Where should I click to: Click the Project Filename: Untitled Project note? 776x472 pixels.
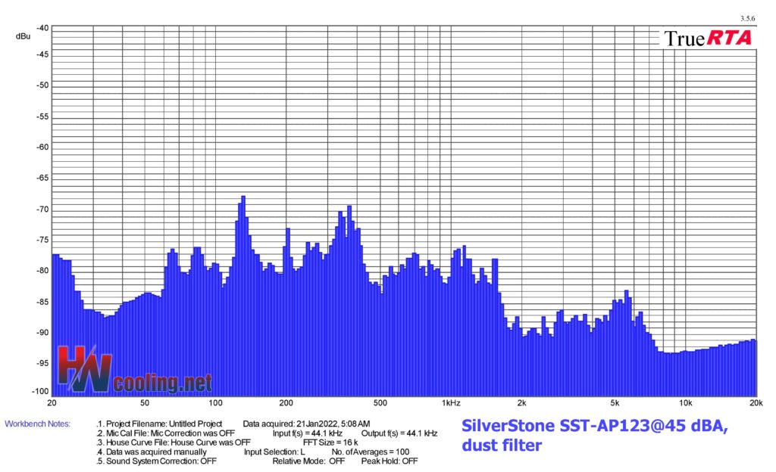[x=159, y=424]
